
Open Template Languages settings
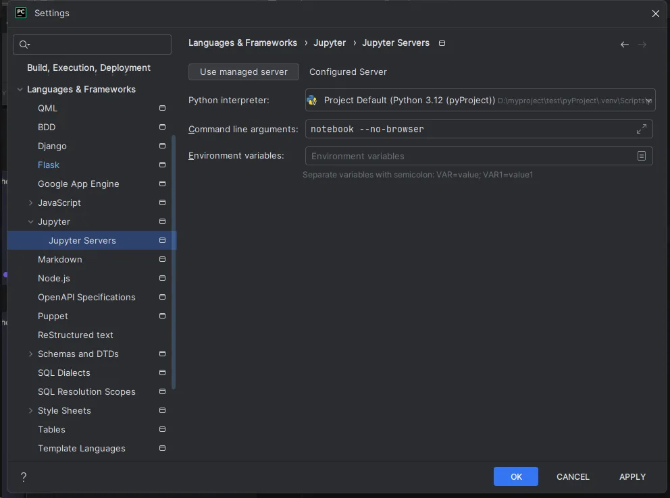82,449
